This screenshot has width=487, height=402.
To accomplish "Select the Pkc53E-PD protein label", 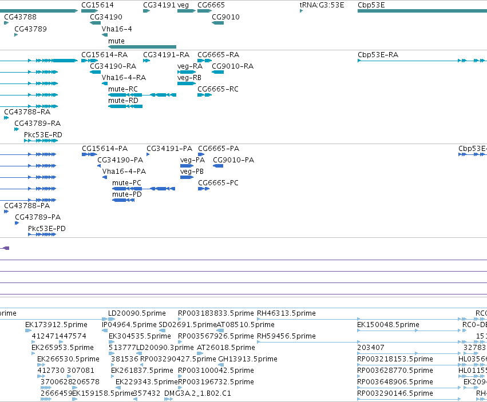I will 47,229.
